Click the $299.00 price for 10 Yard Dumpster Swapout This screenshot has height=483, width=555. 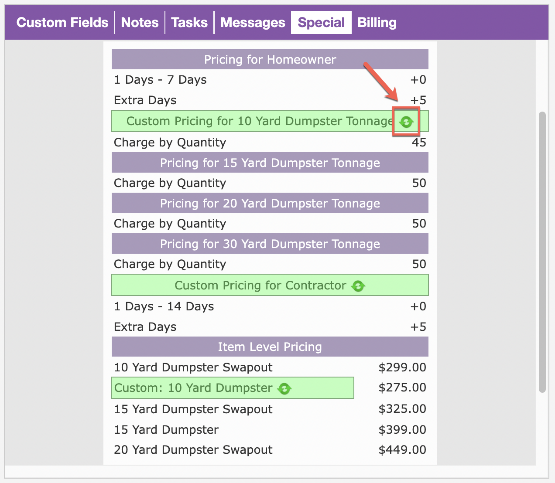click(x=402, y=367)
